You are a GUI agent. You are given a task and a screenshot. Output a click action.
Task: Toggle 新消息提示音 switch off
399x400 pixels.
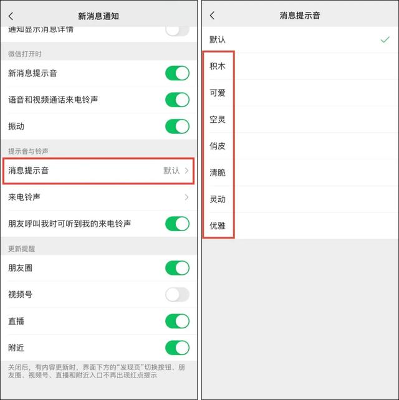[177, 74]
